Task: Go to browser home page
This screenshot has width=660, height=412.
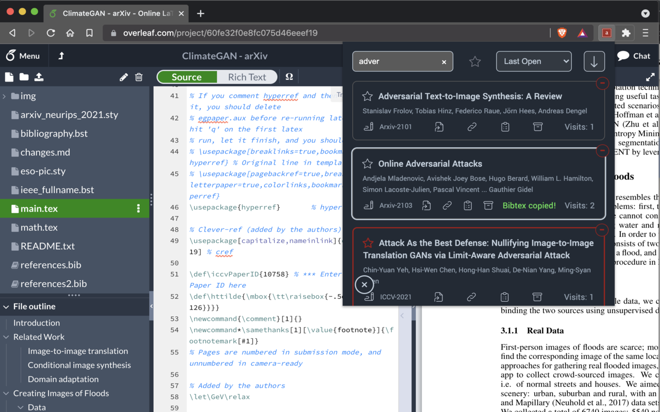Action: (70, 33)
